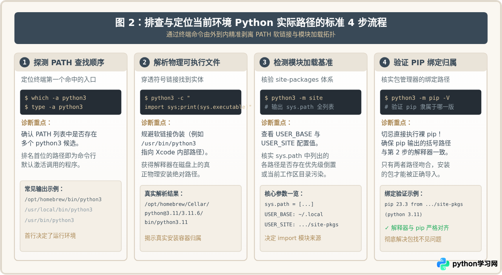Click the command '$ which -a python3'
The image size is (502, 275).
55,98
